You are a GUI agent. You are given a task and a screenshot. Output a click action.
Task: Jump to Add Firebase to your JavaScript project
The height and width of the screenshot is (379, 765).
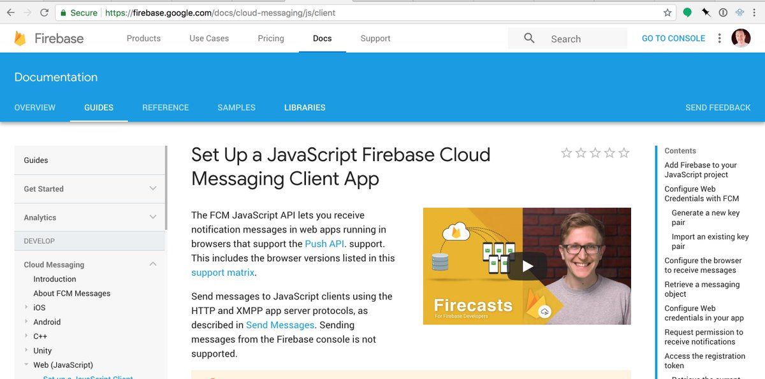click(701, 170)
